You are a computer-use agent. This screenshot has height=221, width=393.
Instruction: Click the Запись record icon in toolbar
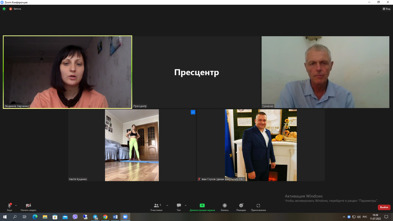pyautogui.click(x=225, y=206)
